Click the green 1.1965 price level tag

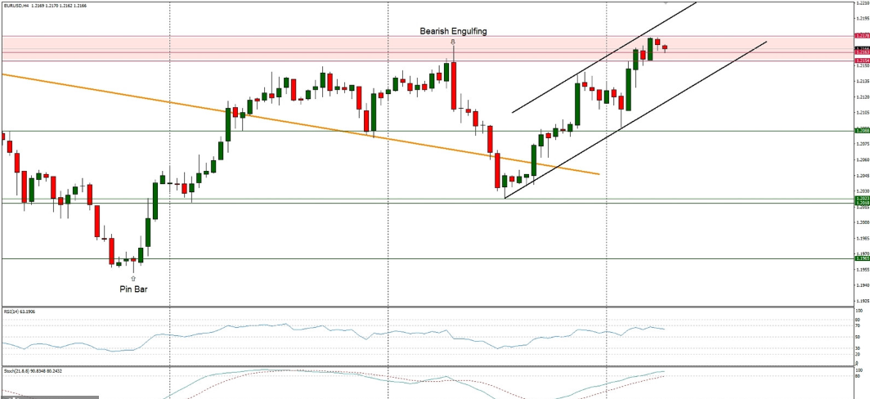pyautogui.click(x=861, y=258)
